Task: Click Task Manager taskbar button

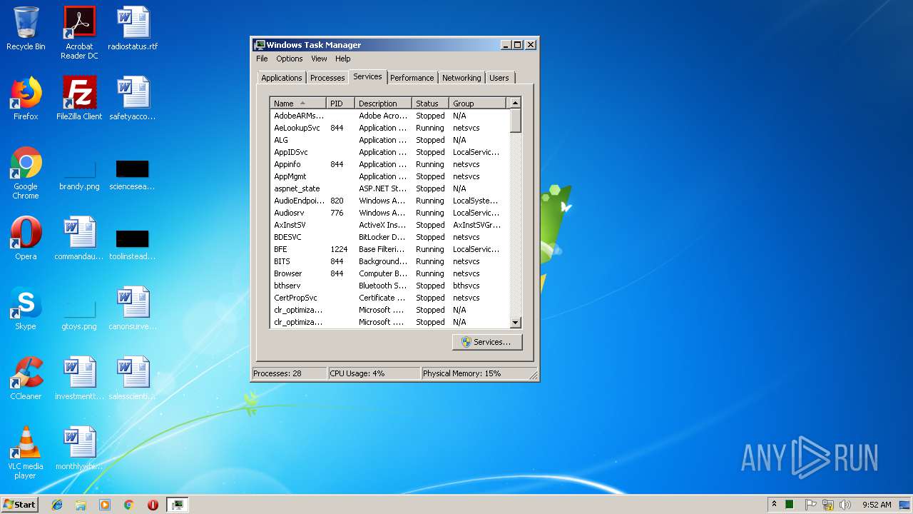Action: pyautogui.click(x=177, y=505)
